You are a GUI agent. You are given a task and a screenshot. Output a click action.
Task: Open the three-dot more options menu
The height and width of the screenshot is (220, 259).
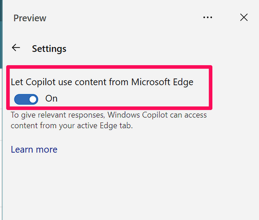pos(208,18)
